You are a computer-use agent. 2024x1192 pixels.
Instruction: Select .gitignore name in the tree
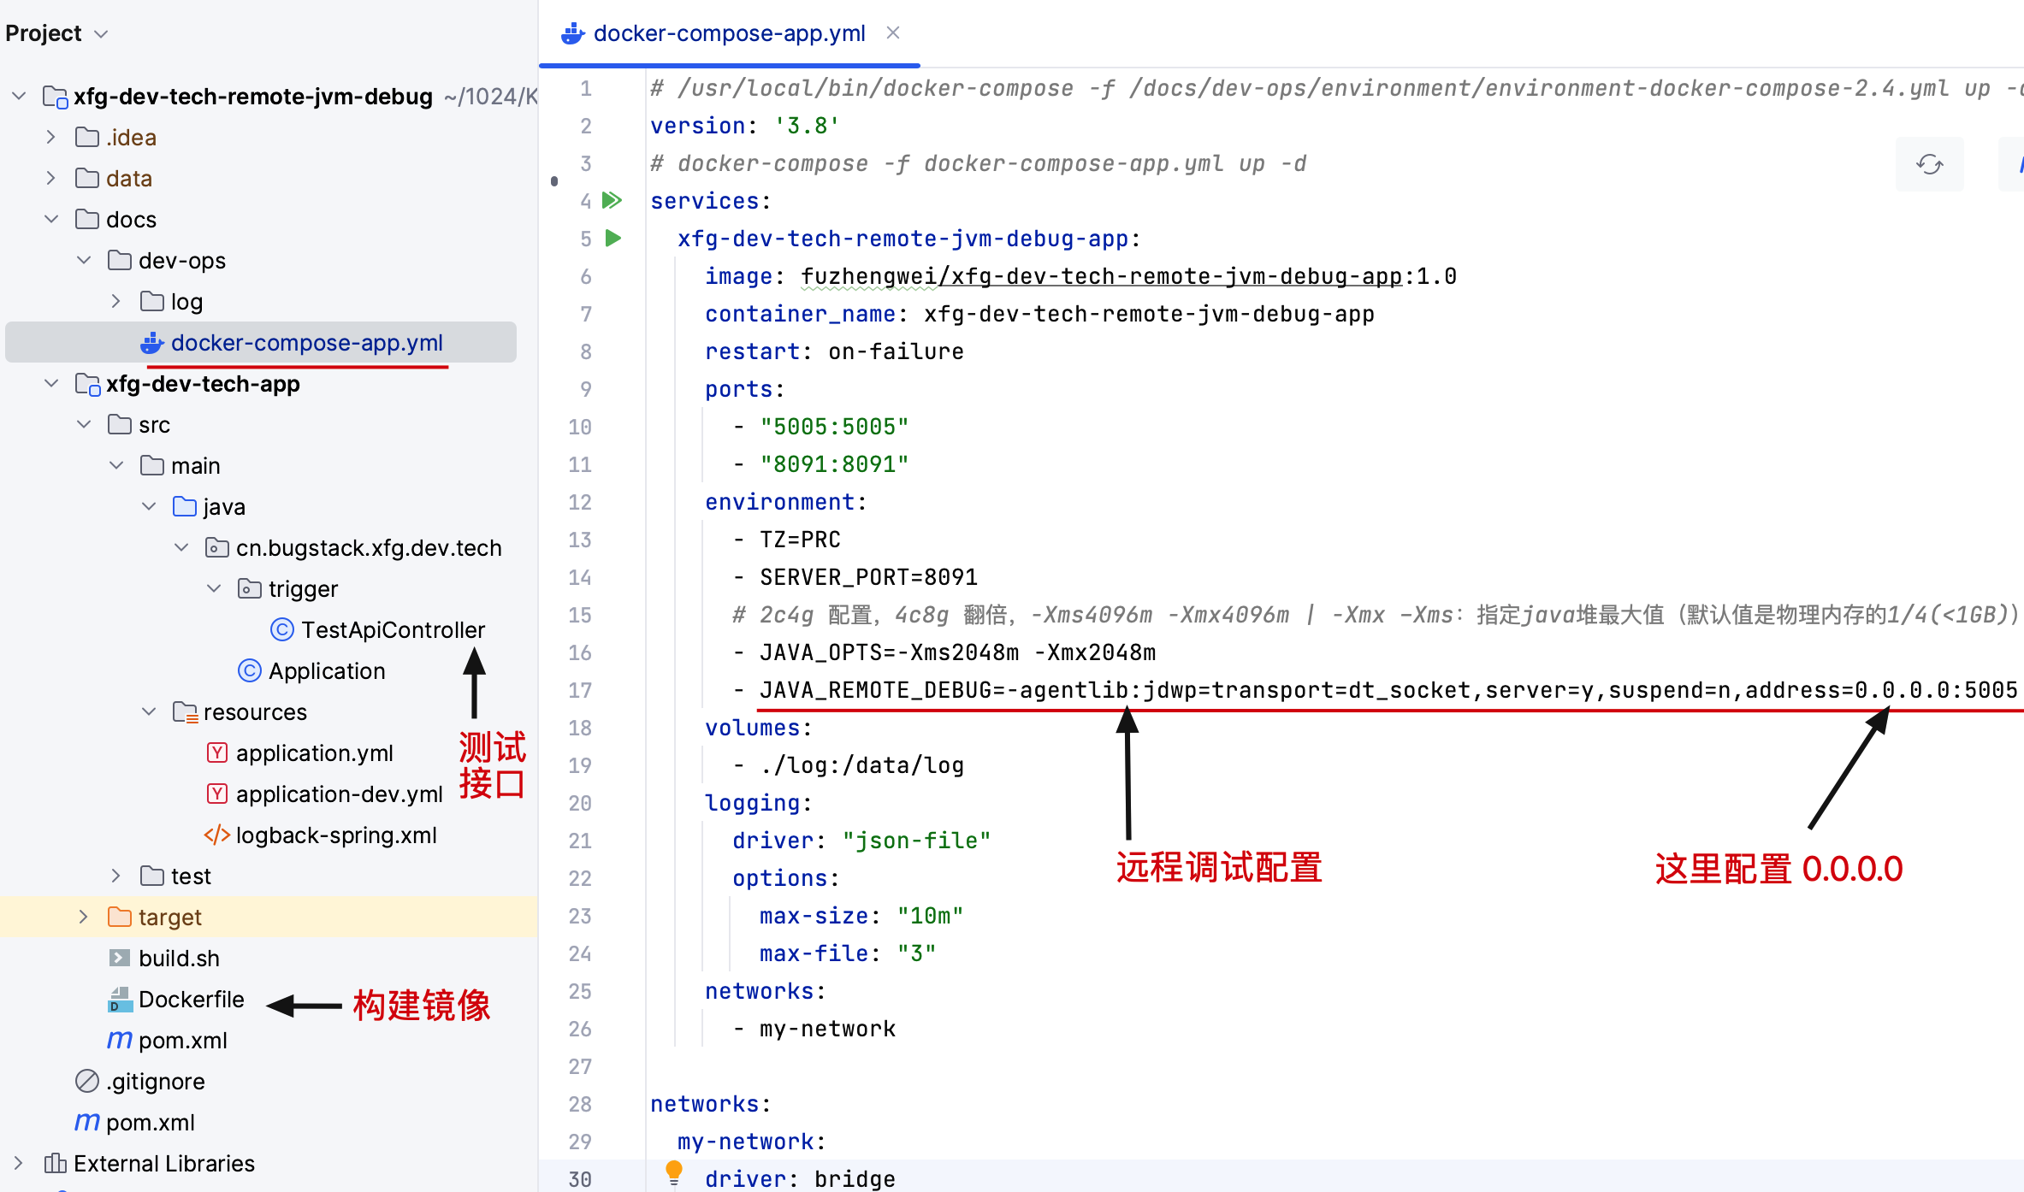(156, 1082)
